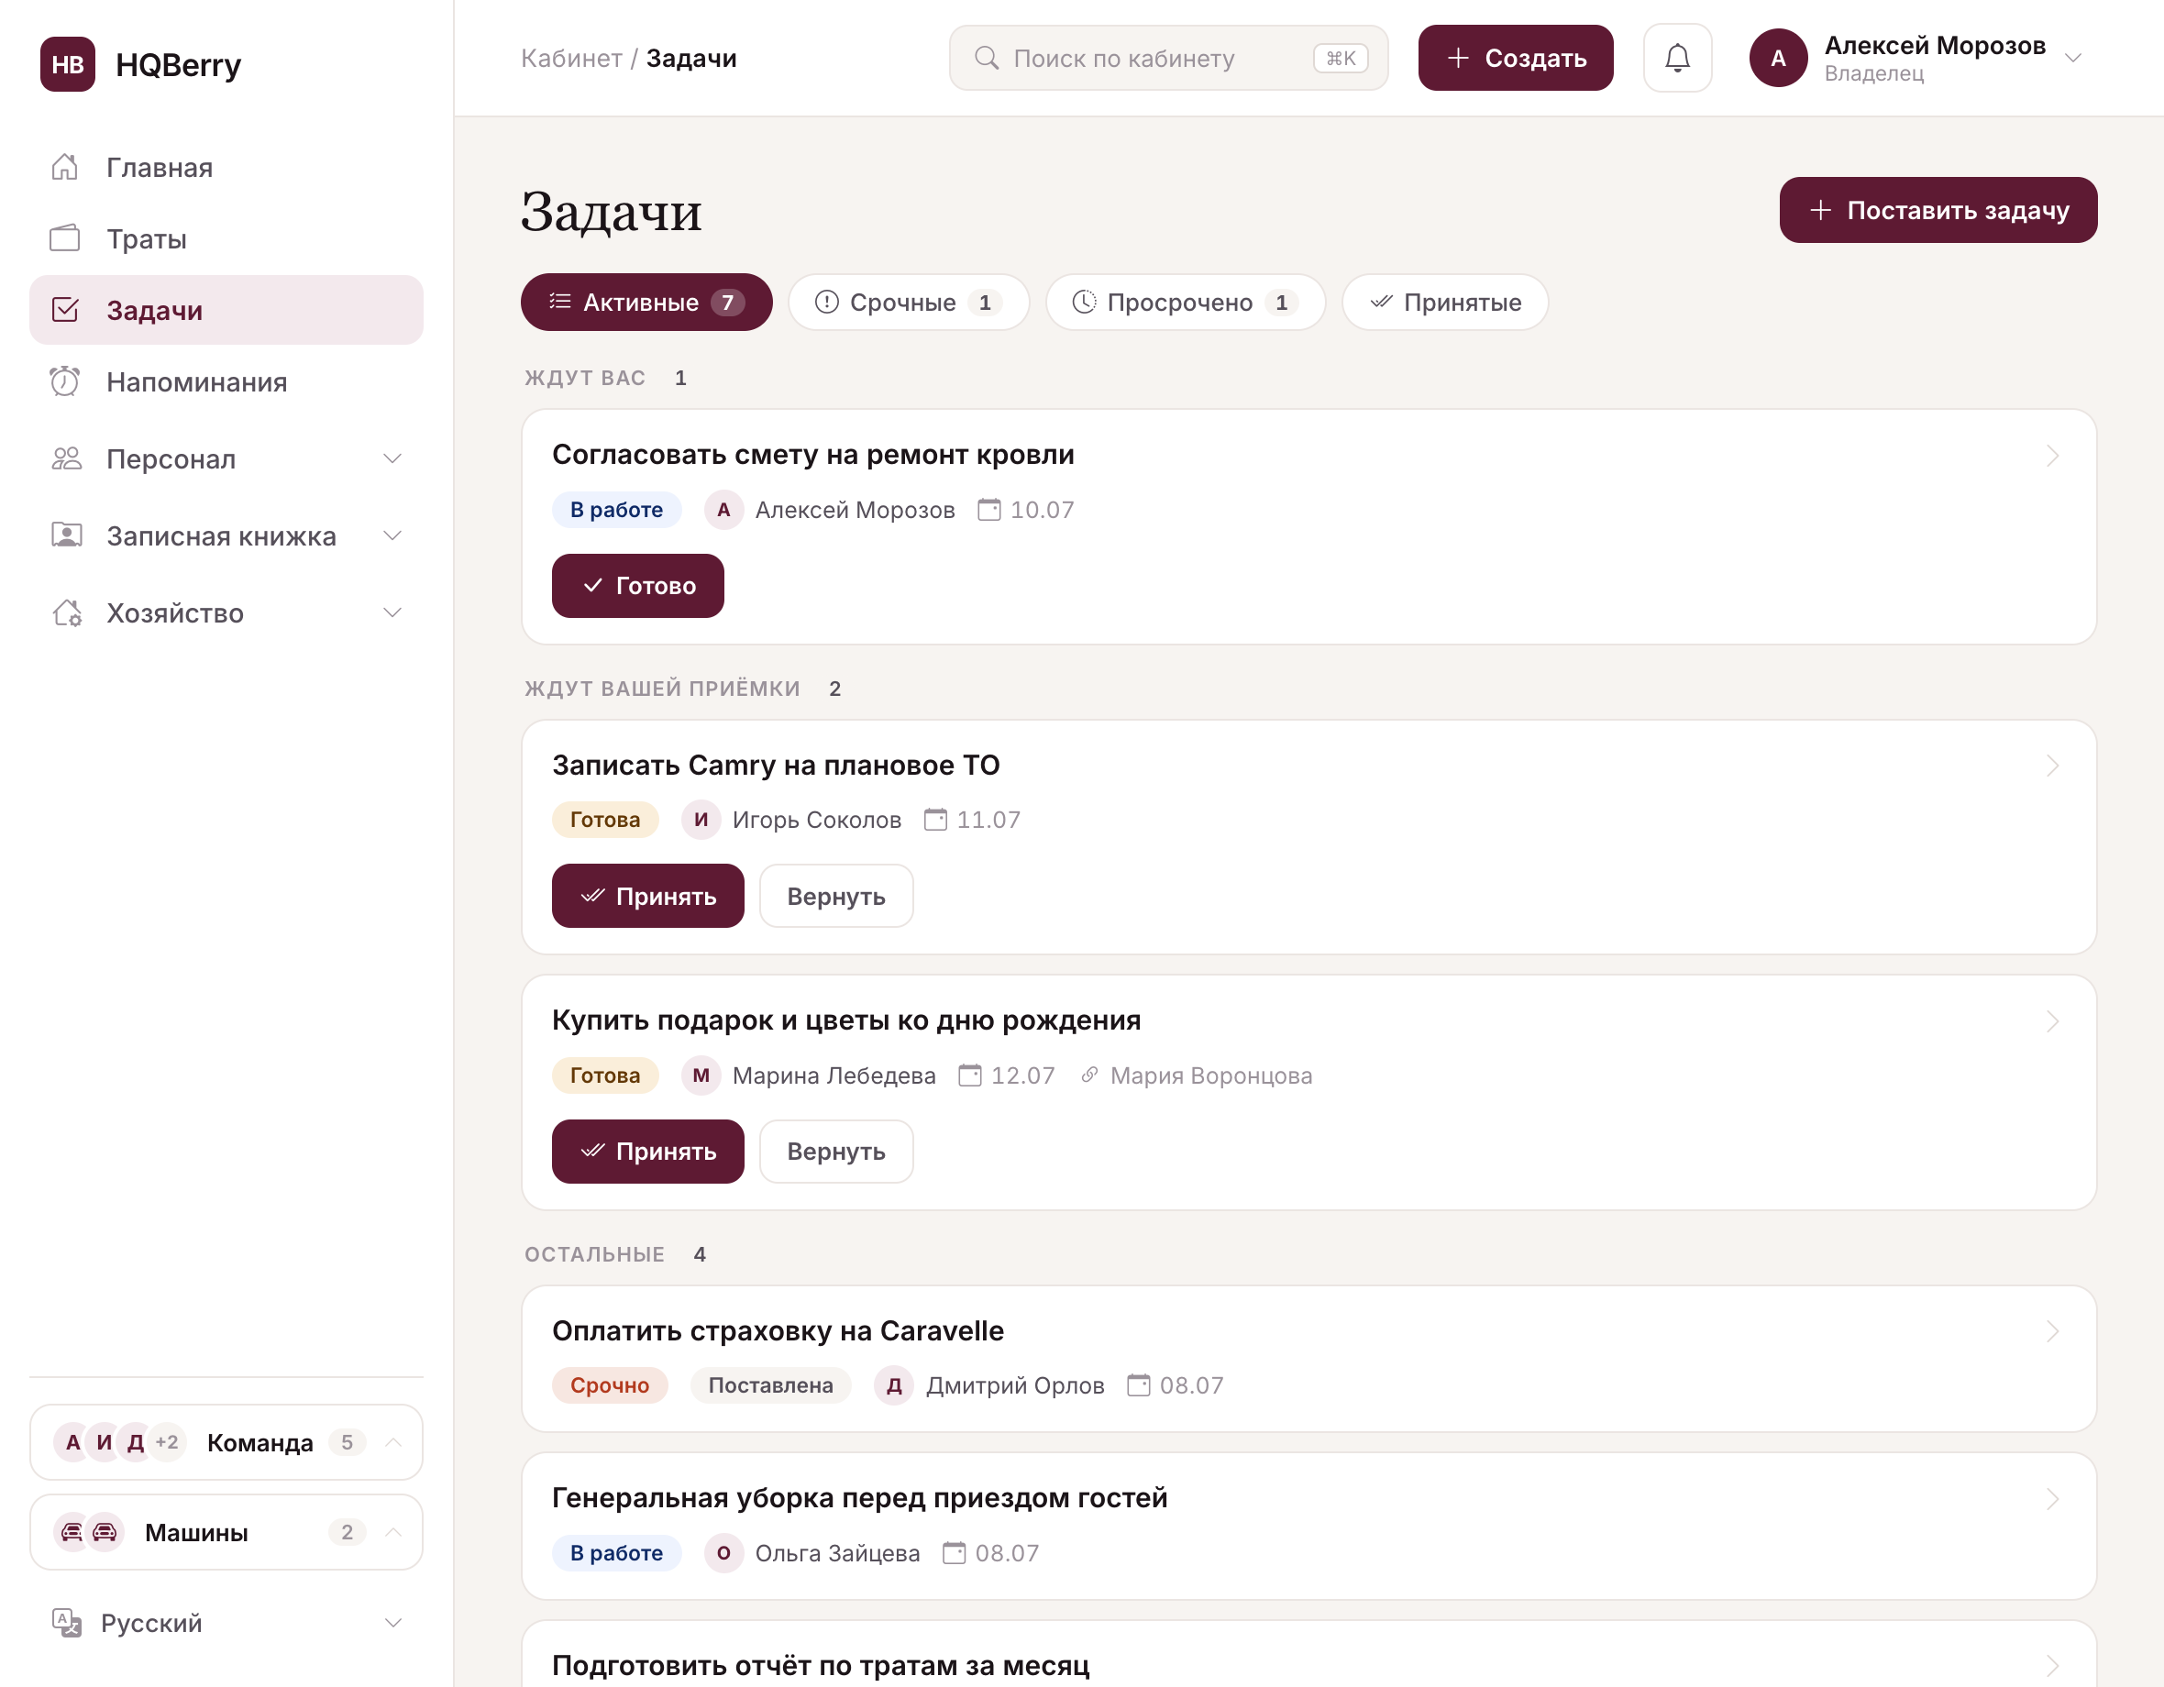This screenshot has width=2164, height=1687.
Task: Open the Алексей Морозов account dropdown chevron
Action: coord(2072,59)
